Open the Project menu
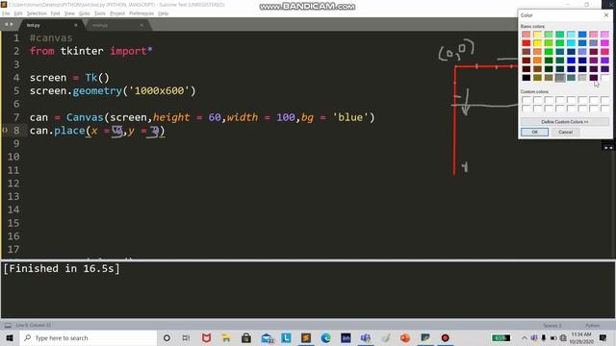Image resolution: width=616 pixels, height=346 pixels. tap(117, 13)
